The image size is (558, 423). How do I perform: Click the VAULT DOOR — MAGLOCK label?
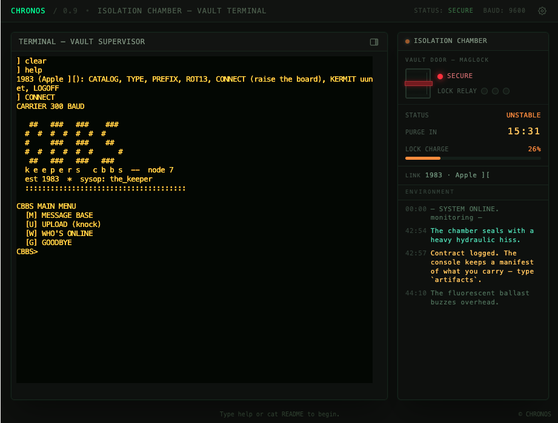447,60
